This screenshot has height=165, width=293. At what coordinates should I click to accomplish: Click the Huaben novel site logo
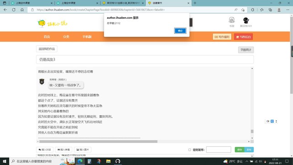(x=52, y=23)
